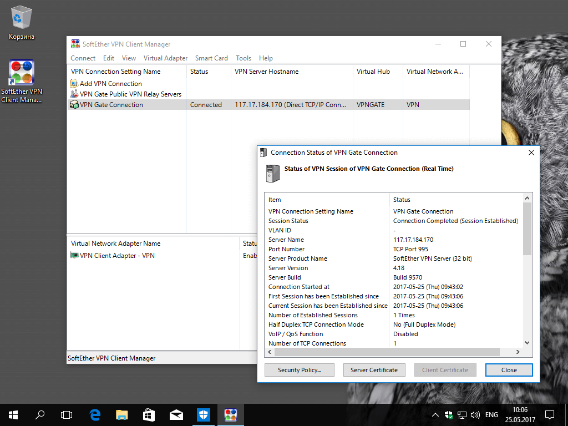This screenshot has height=426, width=568.
Task: Open File Explorer from taskbar
Action: coord(122,415)
